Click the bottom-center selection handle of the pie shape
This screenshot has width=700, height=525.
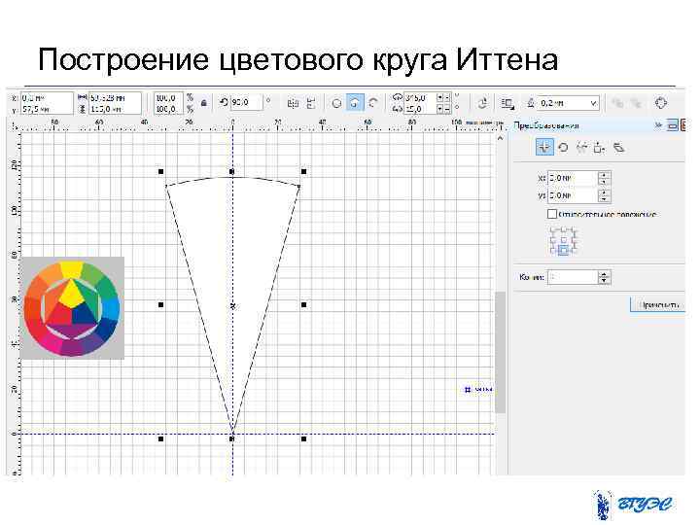click(x=232, y=438)
